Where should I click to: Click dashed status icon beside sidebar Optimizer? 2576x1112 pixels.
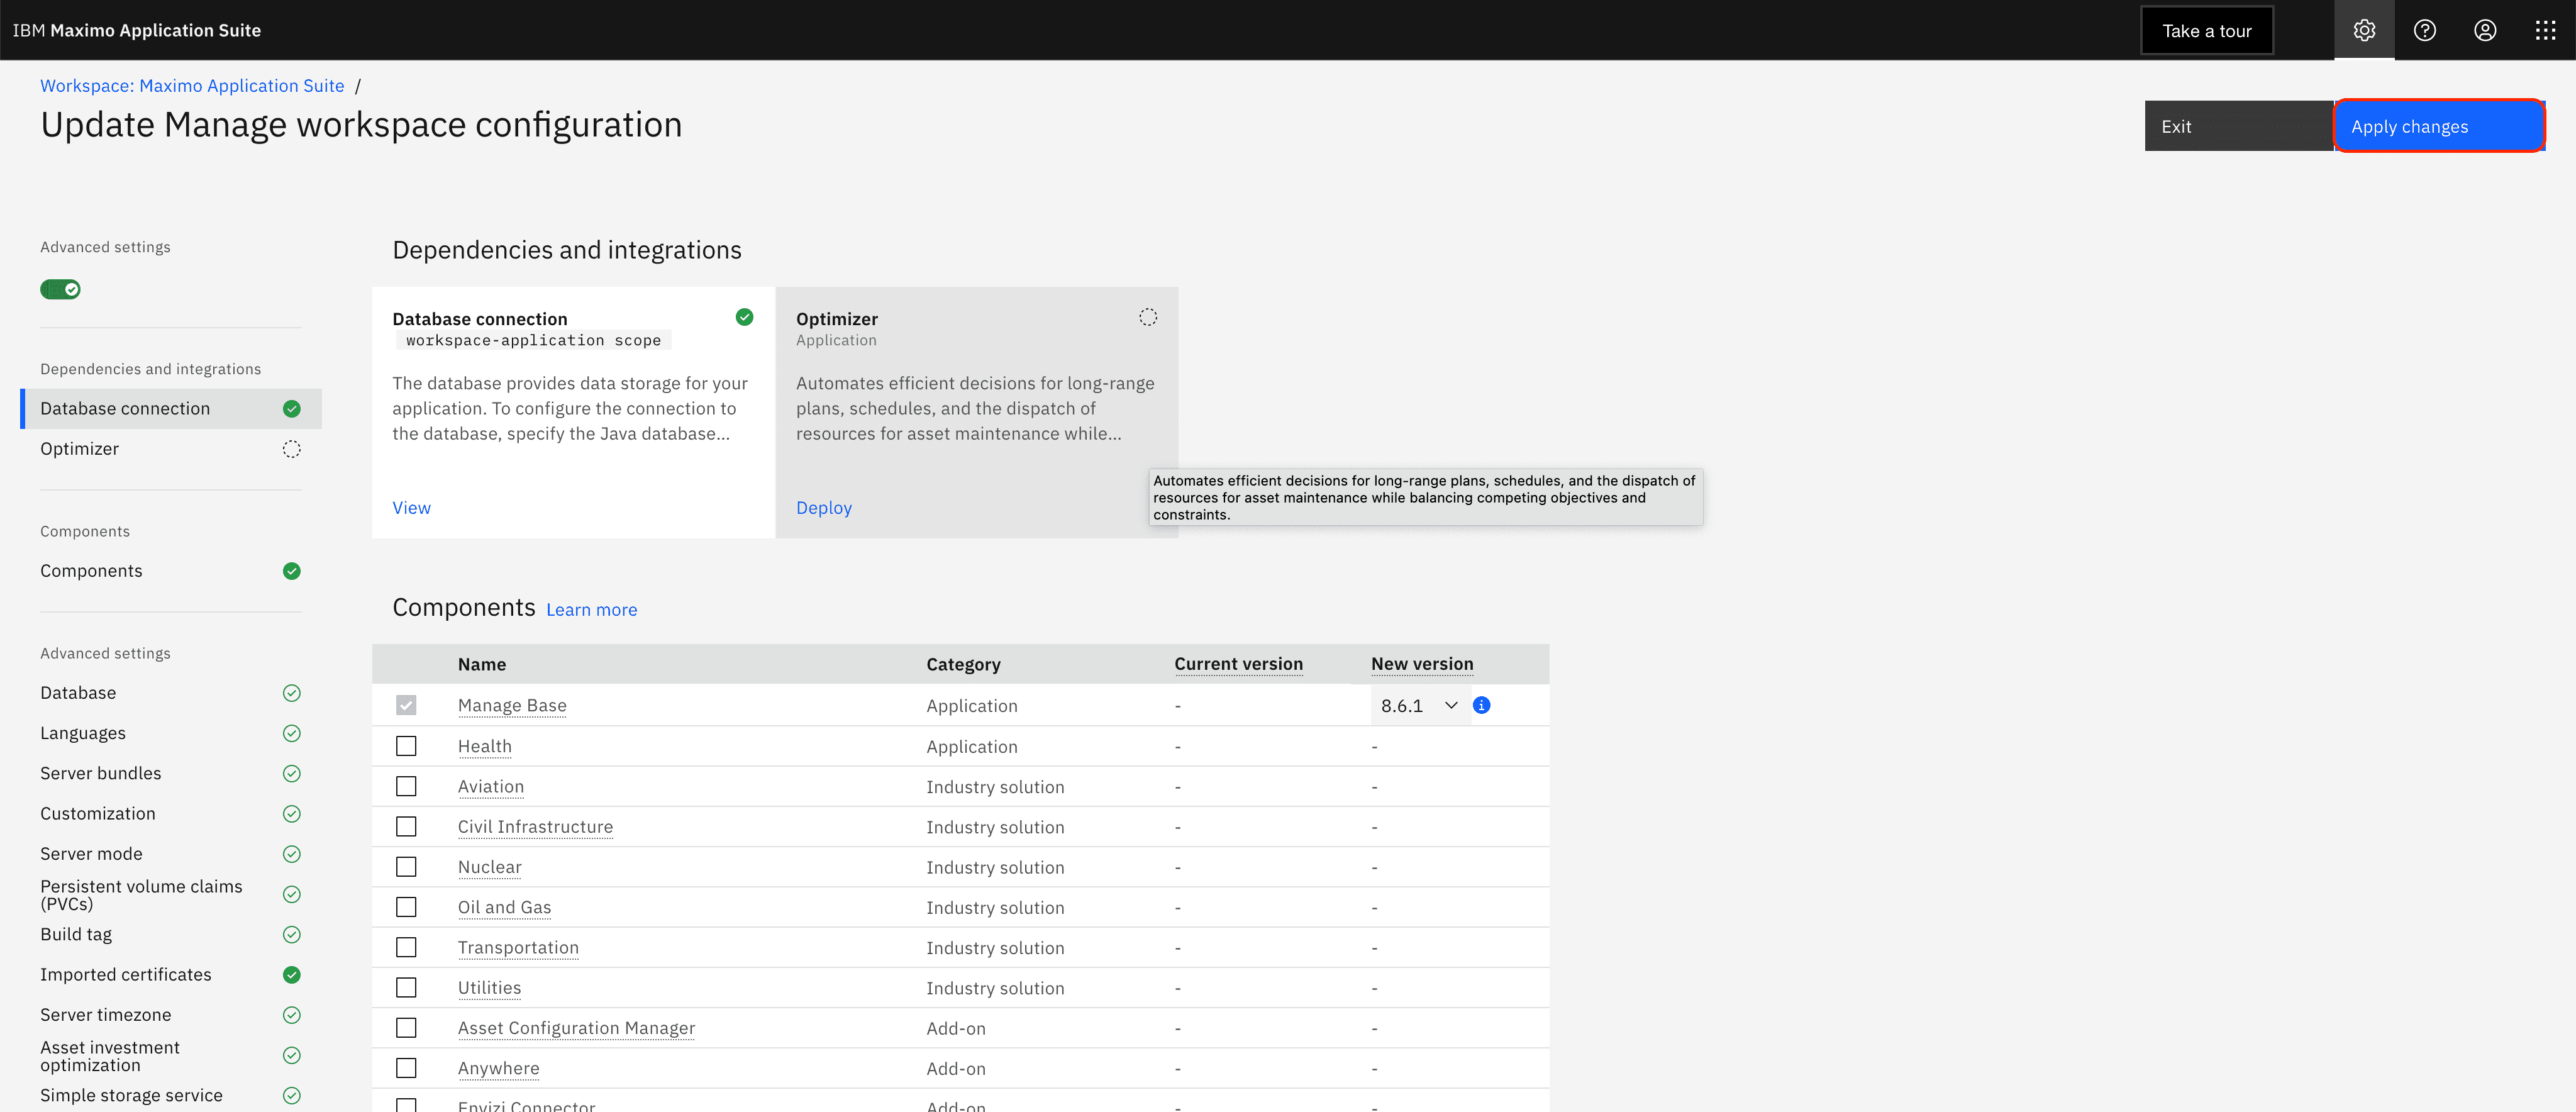click(x=291, y=449)
